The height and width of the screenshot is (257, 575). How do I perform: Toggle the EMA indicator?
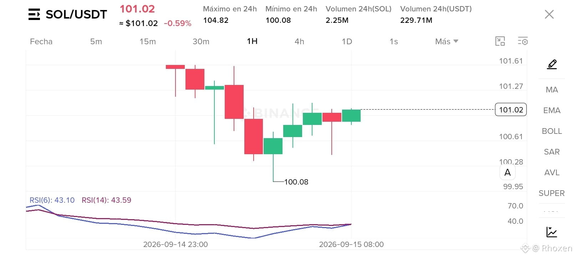[552, 111]
